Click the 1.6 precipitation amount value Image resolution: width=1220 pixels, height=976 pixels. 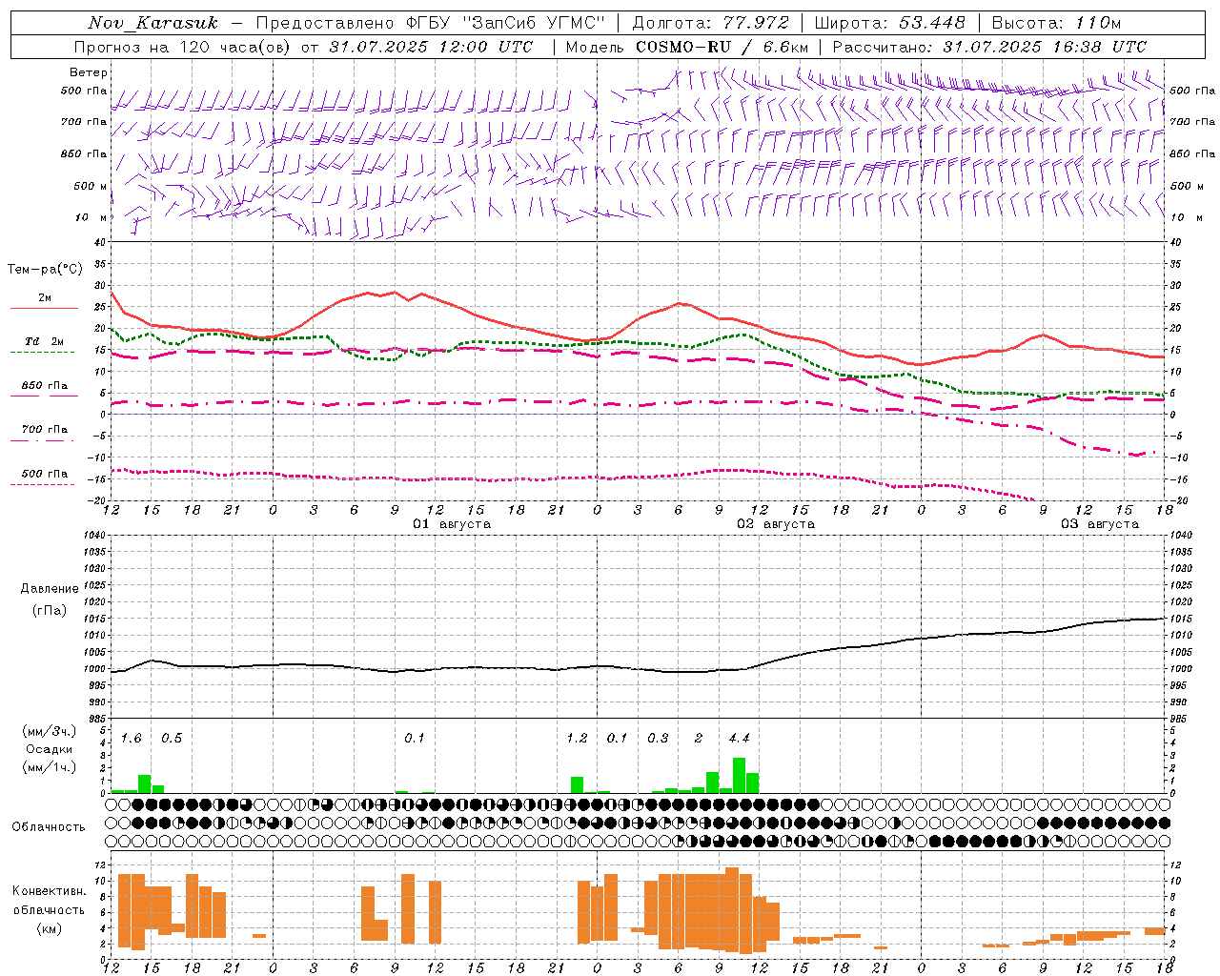pyautogui.click(x=131, y=738)
